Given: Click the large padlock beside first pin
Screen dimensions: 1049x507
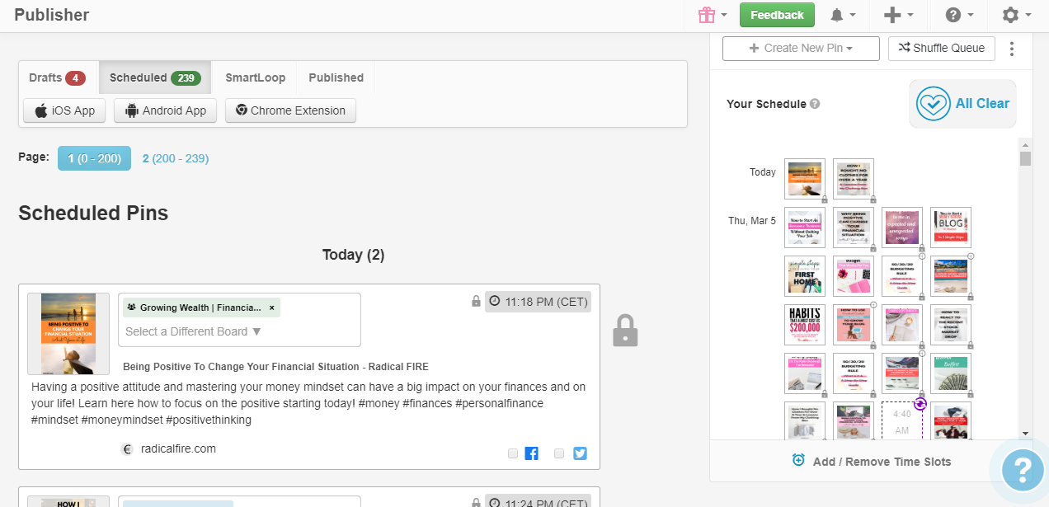Looking at the screenshot, I should coord(625,331).
